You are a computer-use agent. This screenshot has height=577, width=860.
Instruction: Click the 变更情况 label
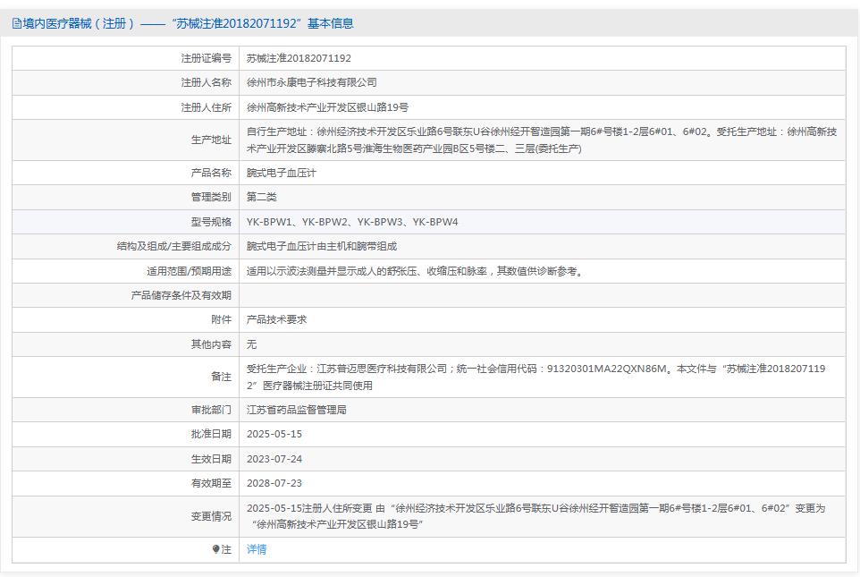coord(211,516)
